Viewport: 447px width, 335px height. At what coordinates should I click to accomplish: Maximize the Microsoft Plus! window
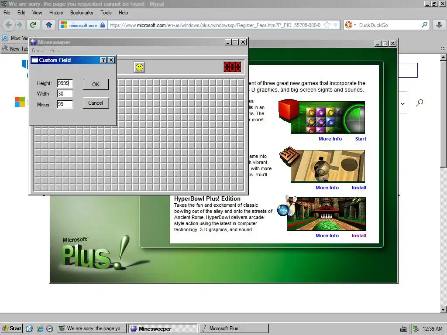(385, 43)
